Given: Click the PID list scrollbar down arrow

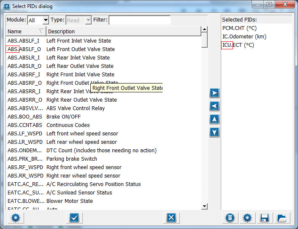Looking at the screenshot, I should (204, 206).
